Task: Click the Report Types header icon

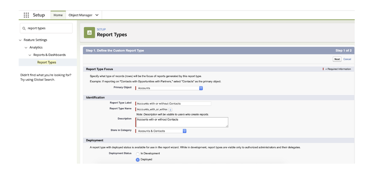Action: 90,33
